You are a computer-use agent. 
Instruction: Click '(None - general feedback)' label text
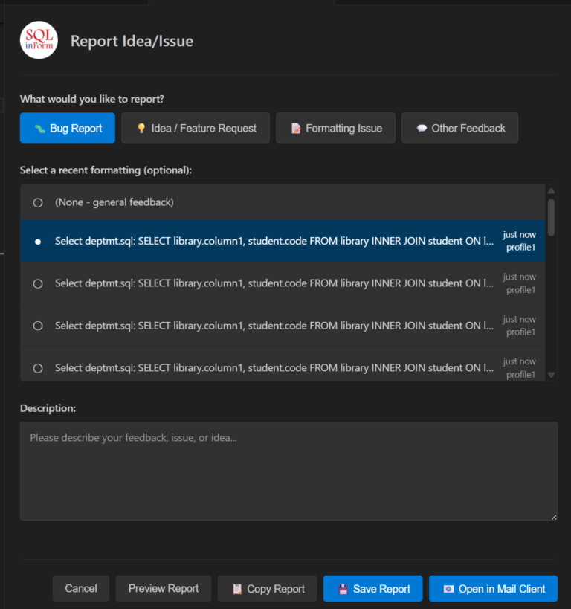click(114, 202)
